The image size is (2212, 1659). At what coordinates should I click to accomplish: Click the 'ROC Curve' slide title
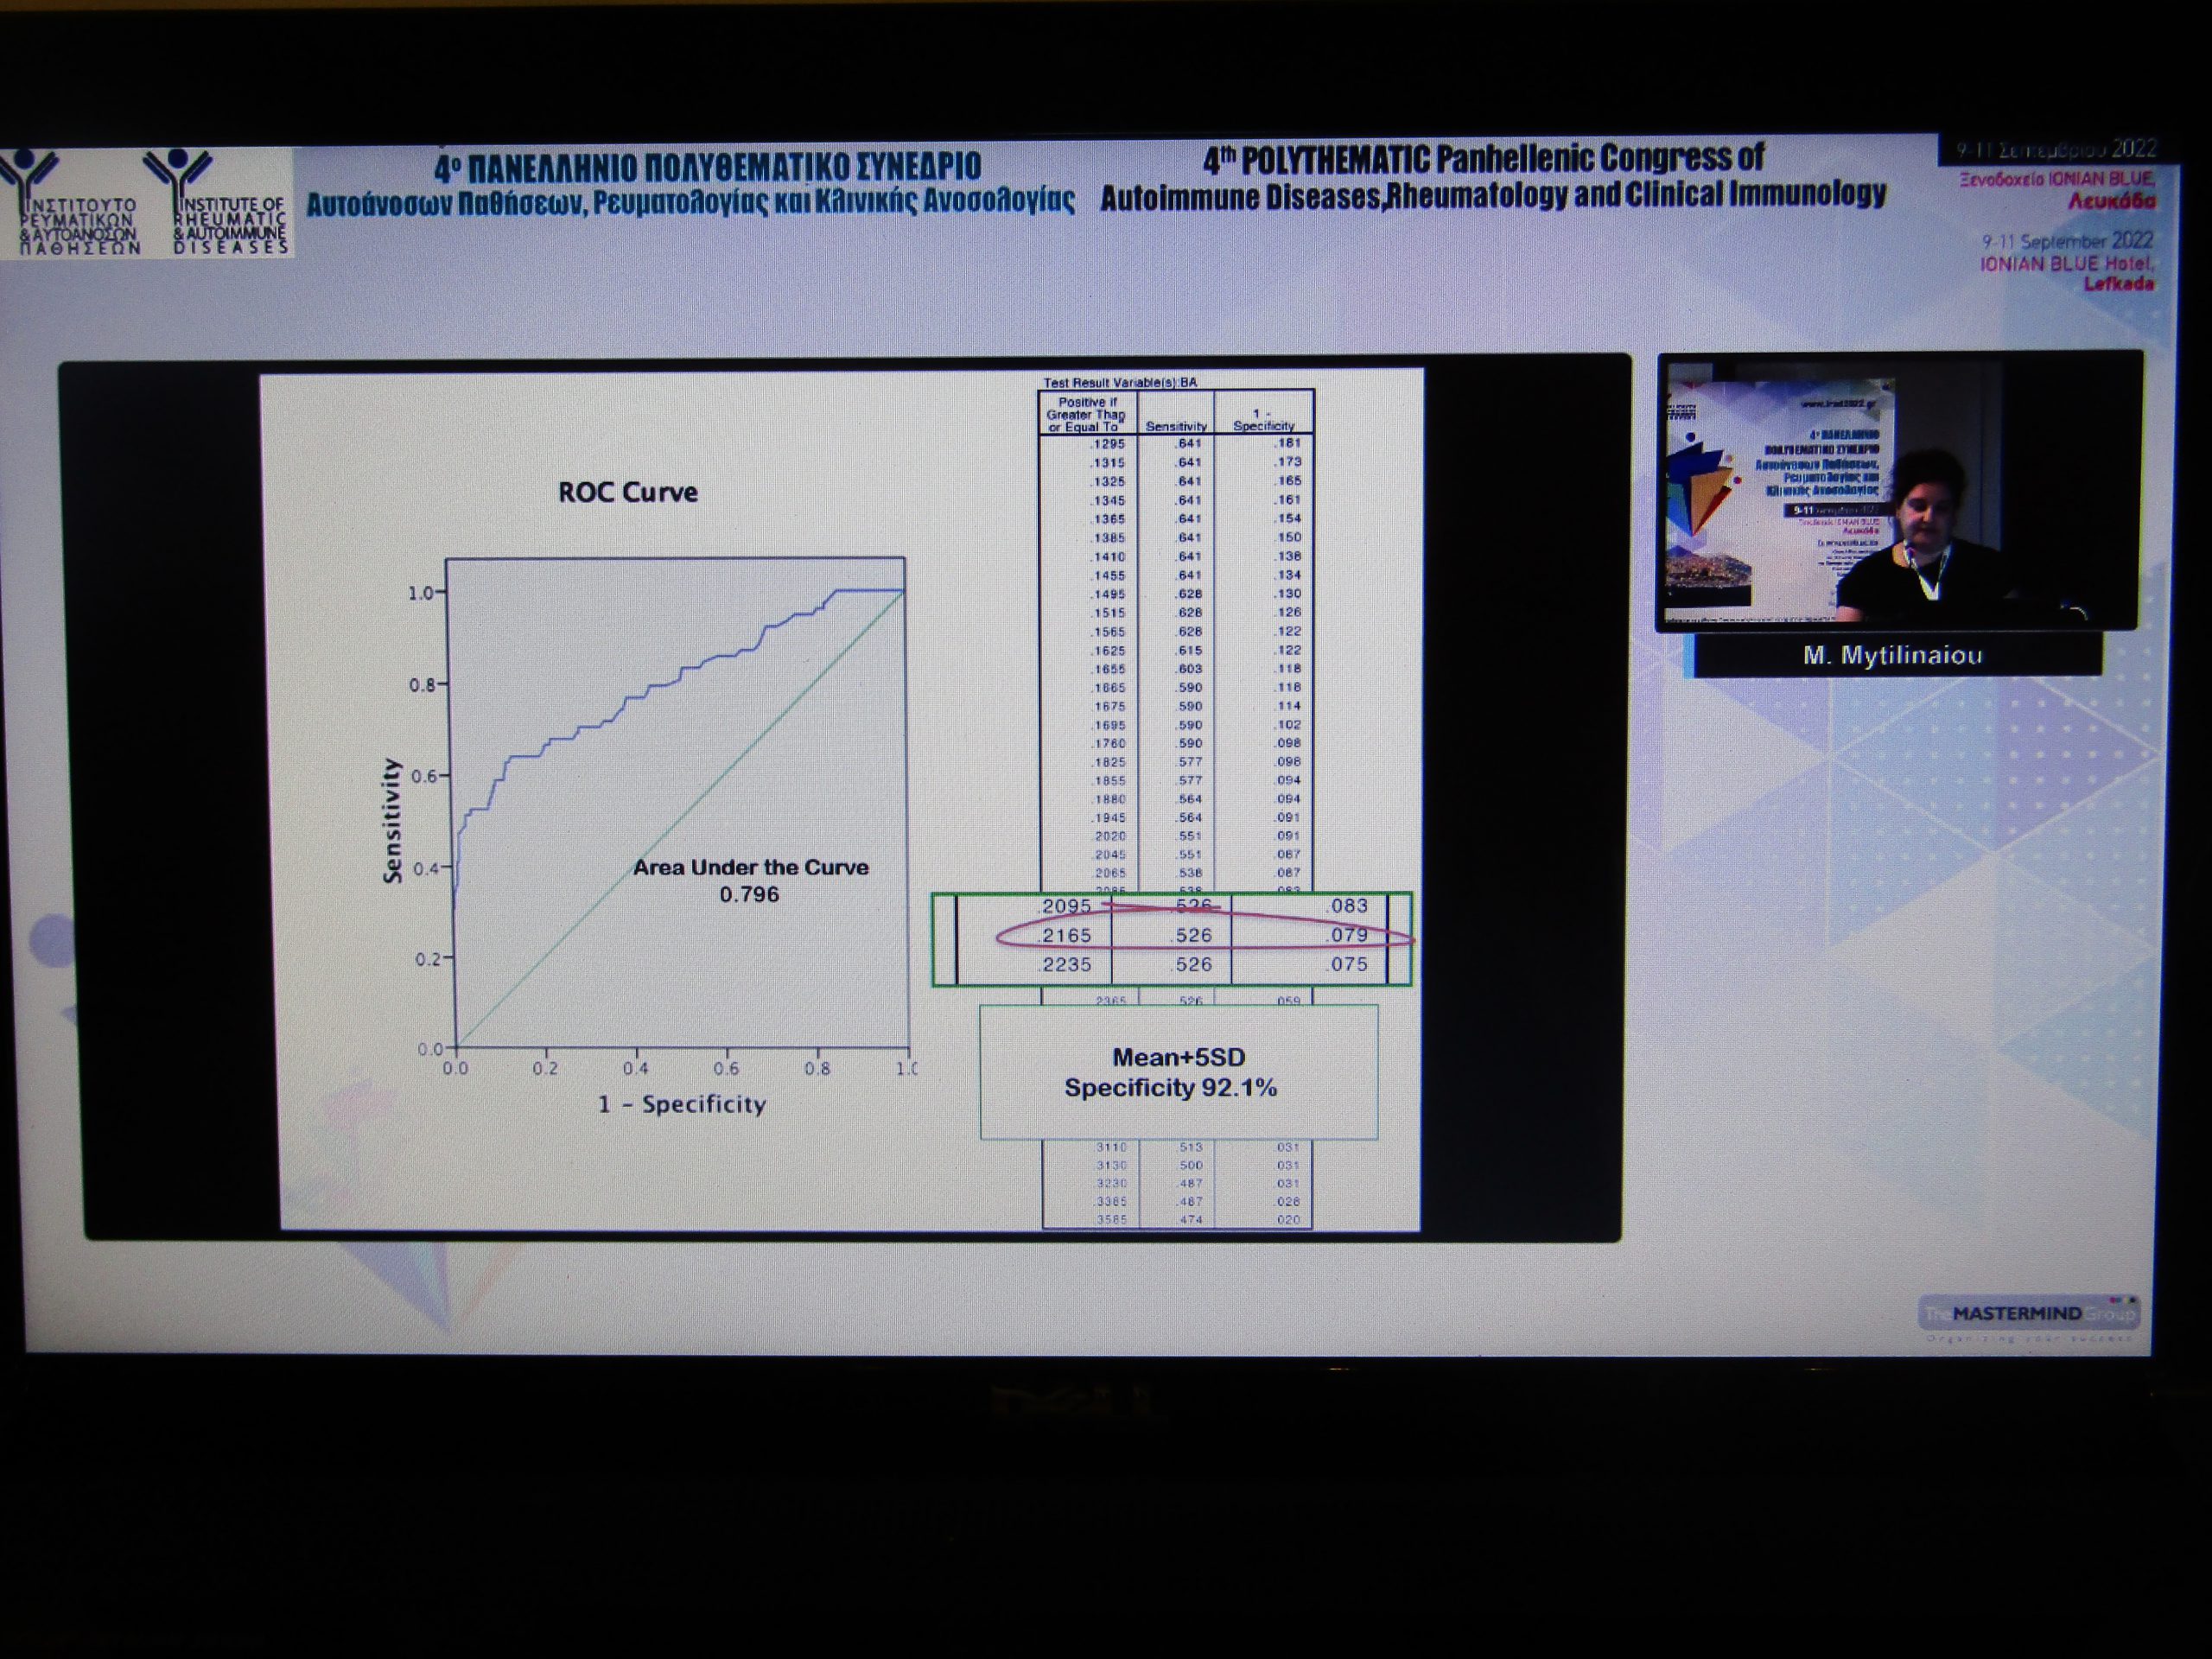coord(628,492)
